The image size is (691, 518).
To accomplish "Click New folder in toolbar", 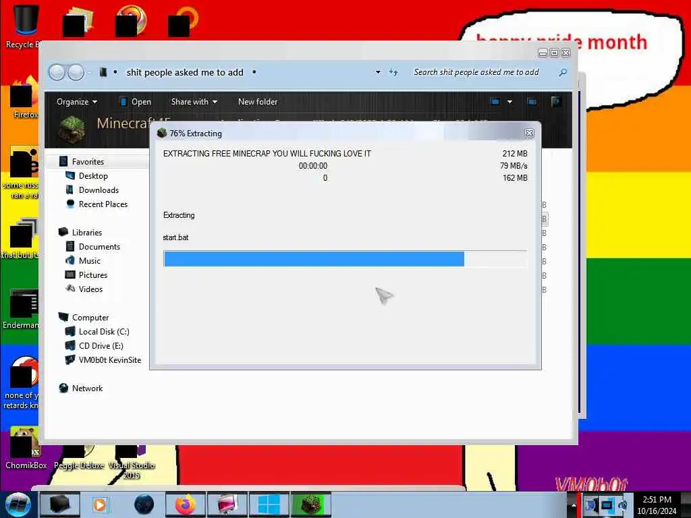I will pos(258,102).
